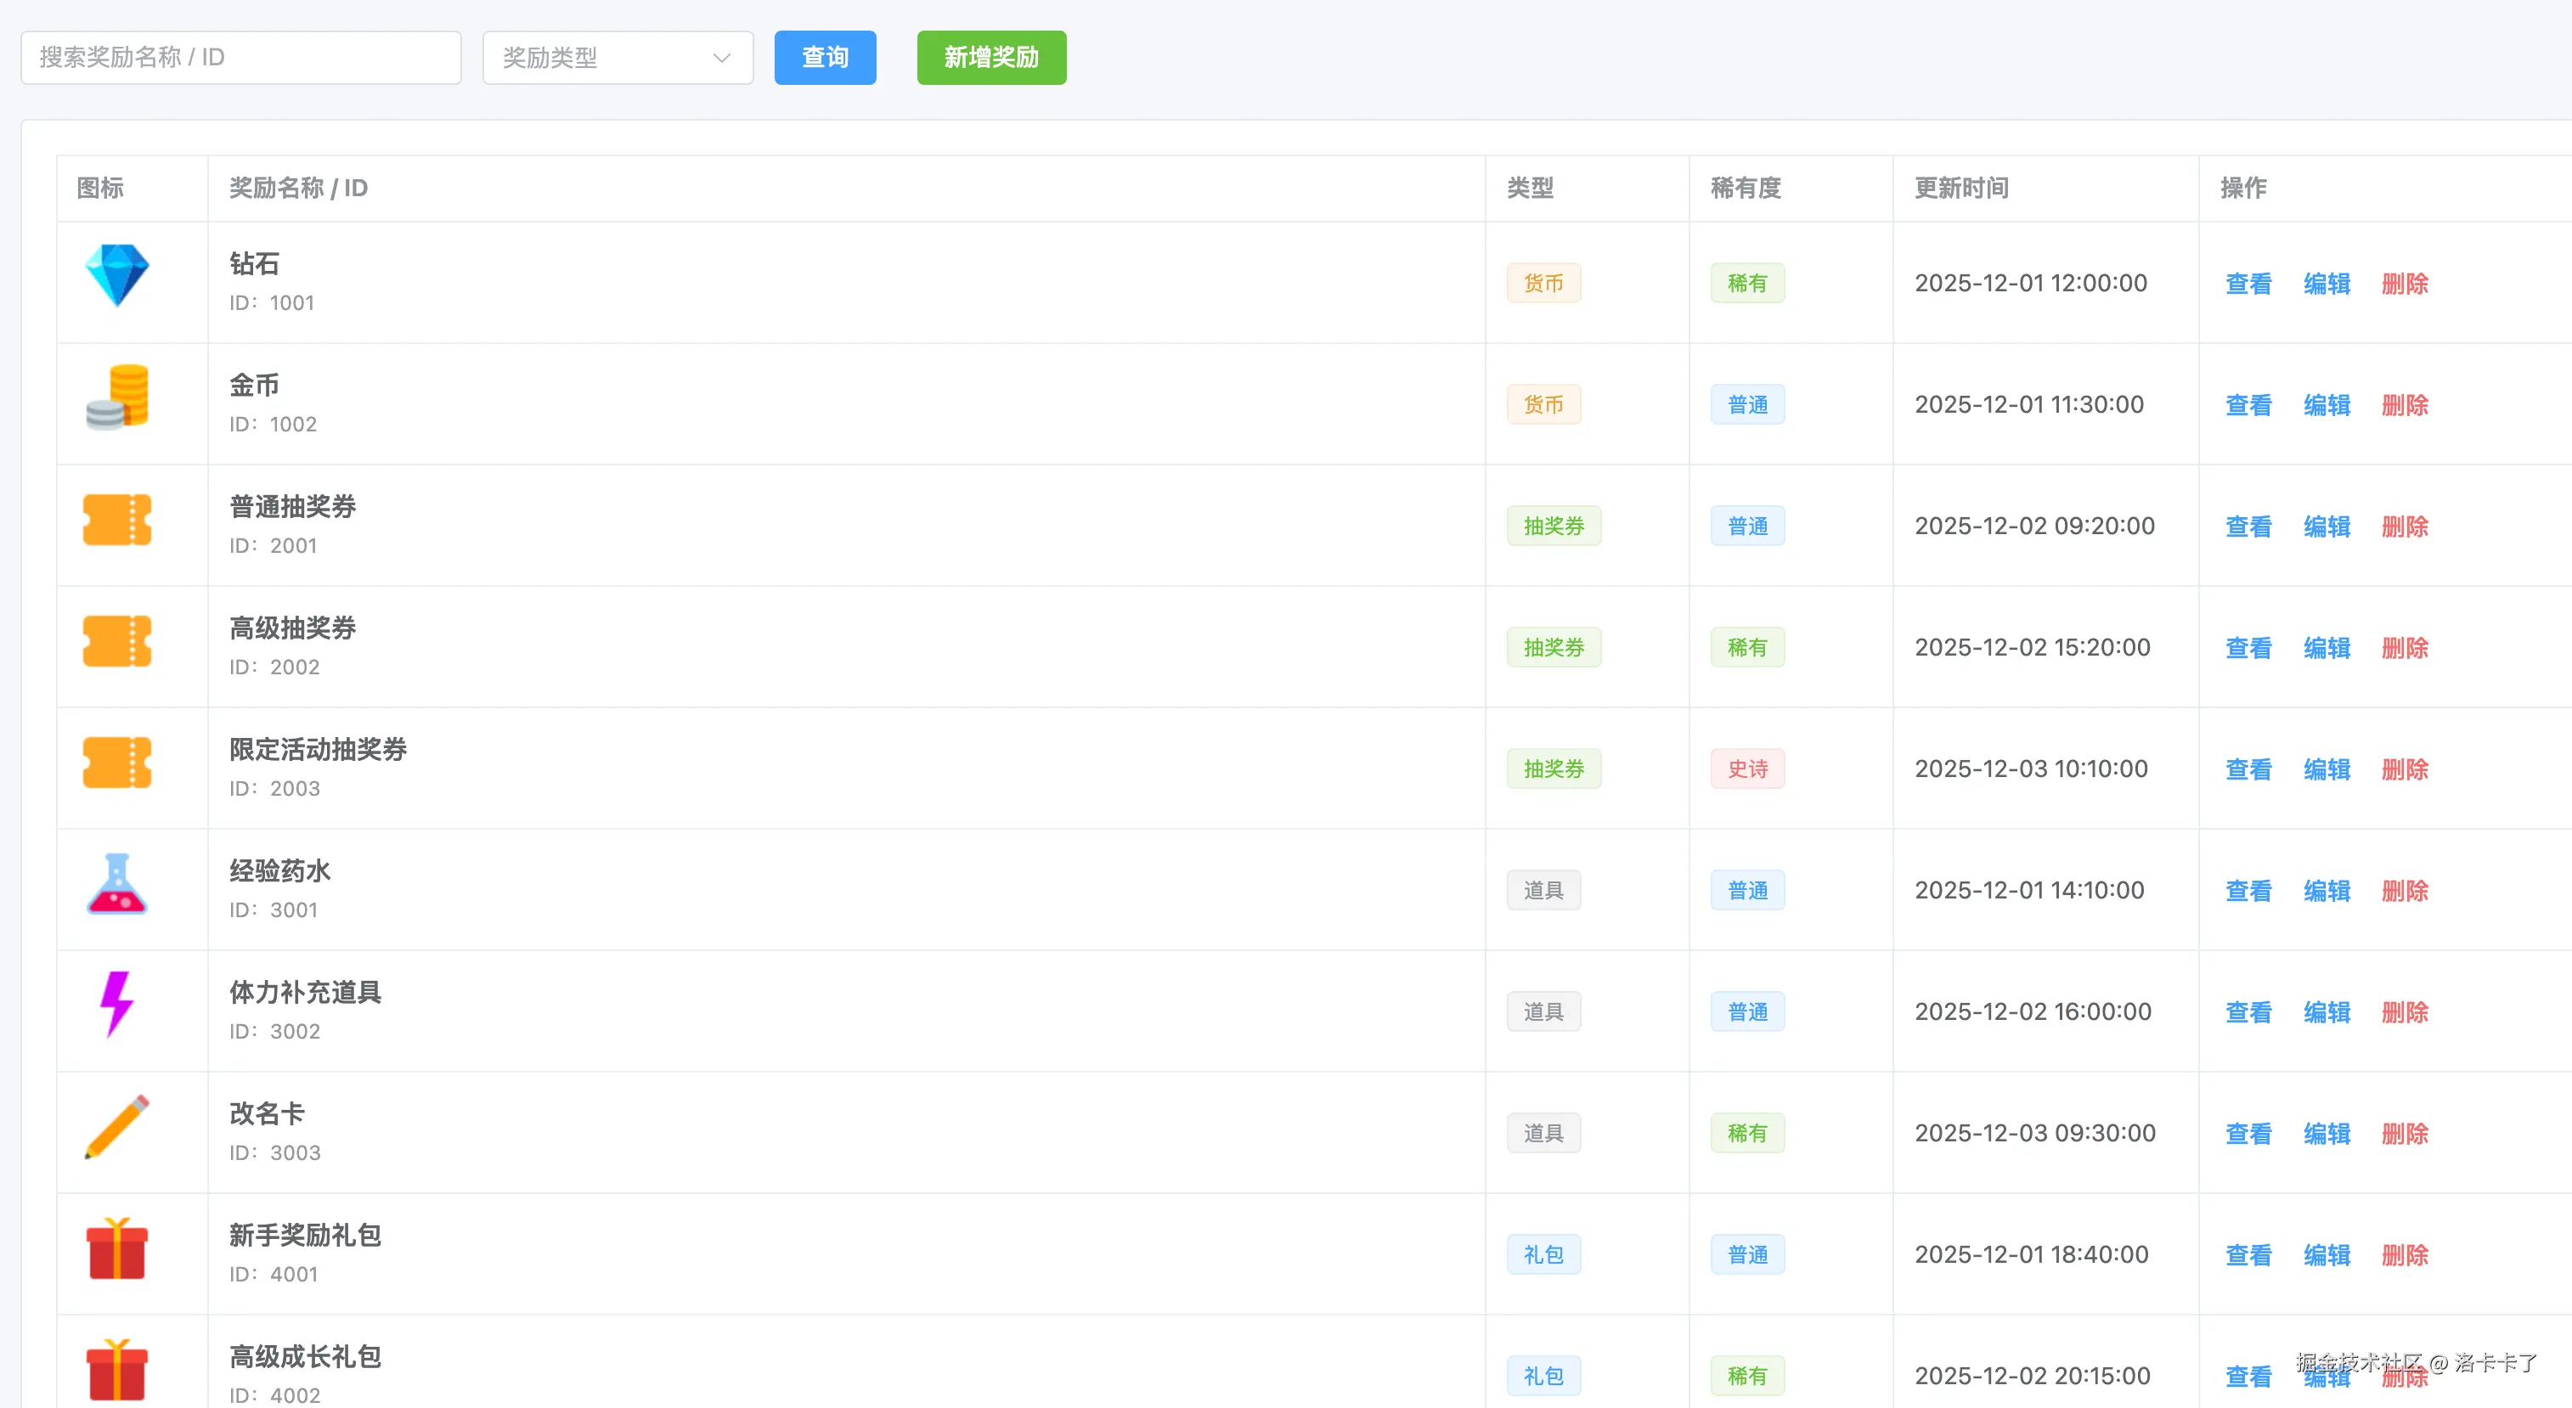Viewport: 2572px width, 1408px height.
Task: Click the 更新时间 column header
Action: [x=1961, y=188]
